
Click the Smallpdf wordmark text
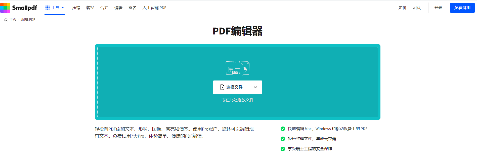25,8
